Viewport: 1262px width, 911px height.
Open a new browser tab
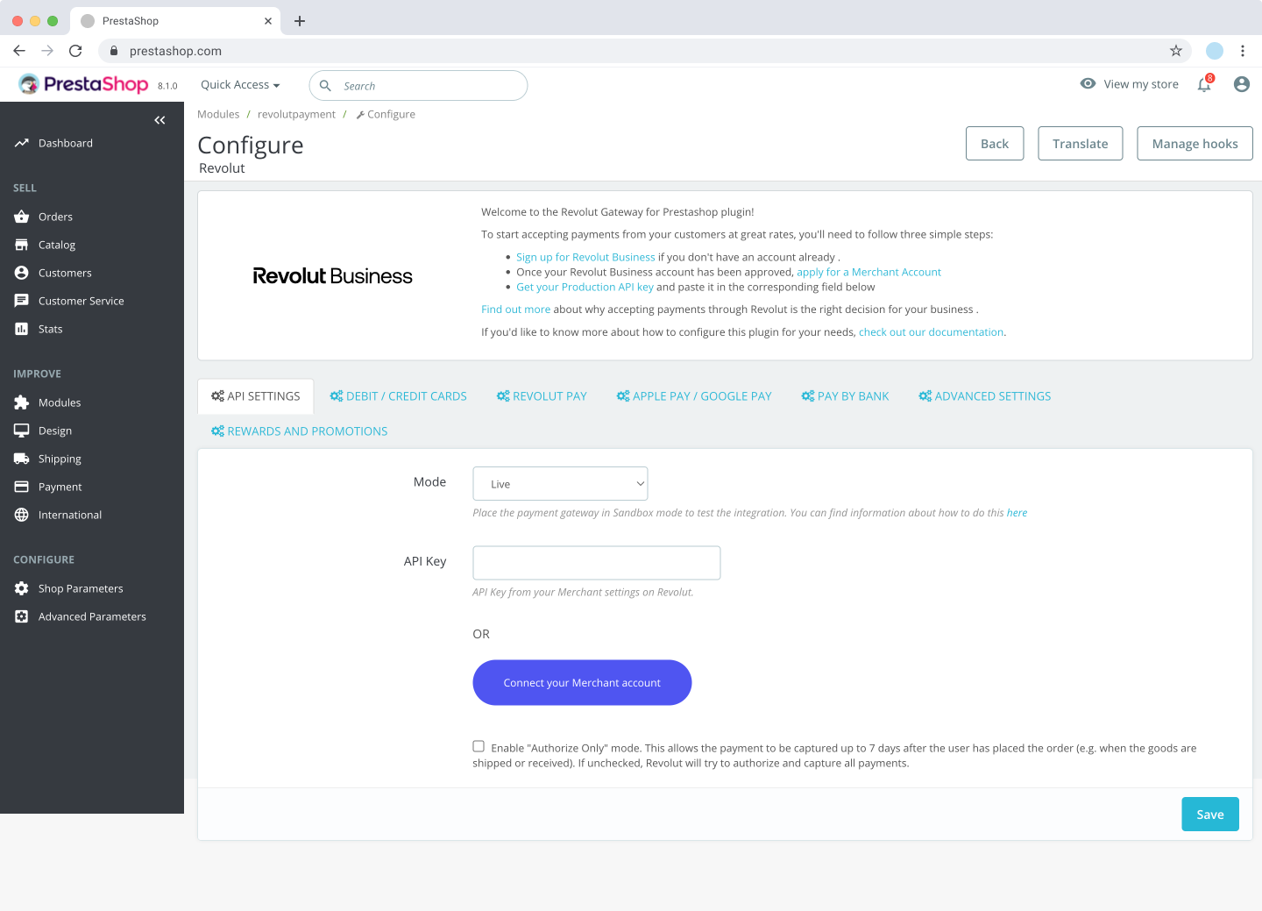[300, 21]
